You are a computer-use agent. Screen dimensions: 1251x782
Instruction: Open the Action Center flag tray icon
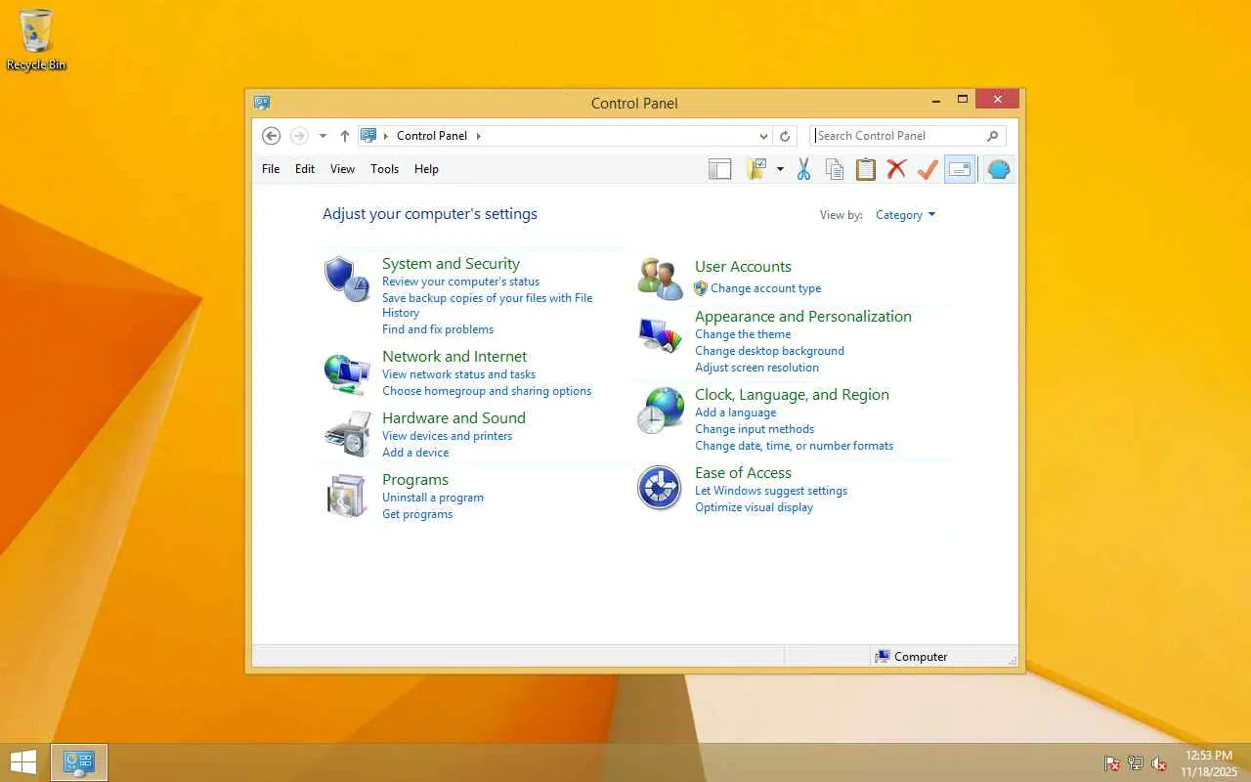1112,763
